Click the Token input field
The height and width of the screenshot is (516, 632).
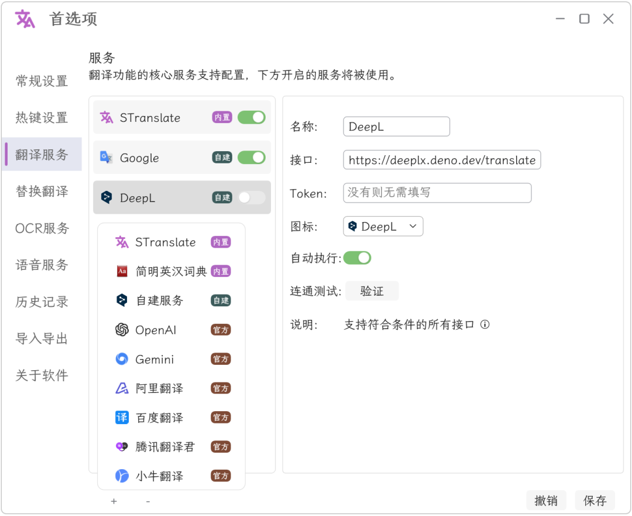(x=437, y=193)
